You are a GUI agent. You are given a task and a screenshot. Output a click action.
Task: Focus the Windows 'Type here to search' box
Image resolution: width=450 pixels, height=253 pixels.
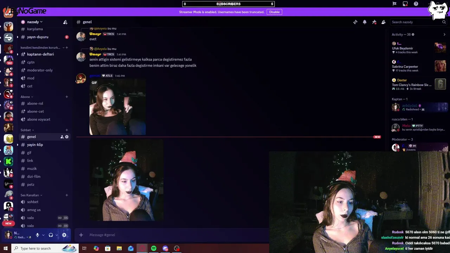[x=45, y=248]
